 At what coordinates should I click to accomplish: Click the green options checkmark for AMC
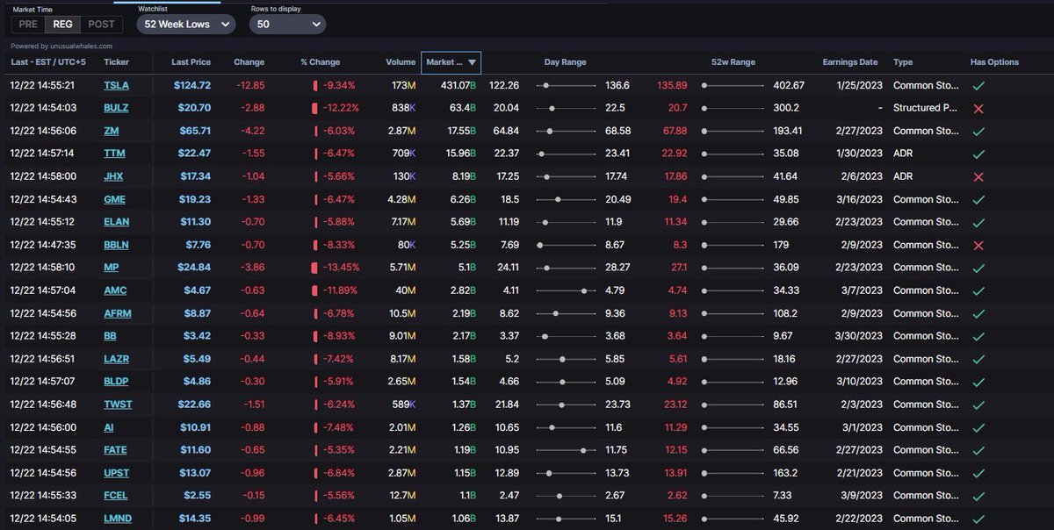(x=978, y=290)
